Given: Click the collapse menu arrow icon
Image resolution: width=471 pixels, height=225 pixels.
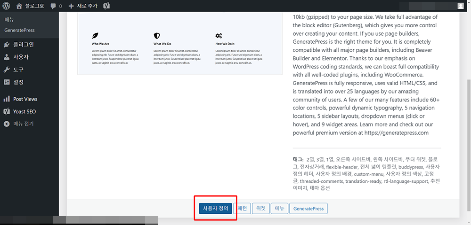Looking at the screenshot, I should 7,124.
